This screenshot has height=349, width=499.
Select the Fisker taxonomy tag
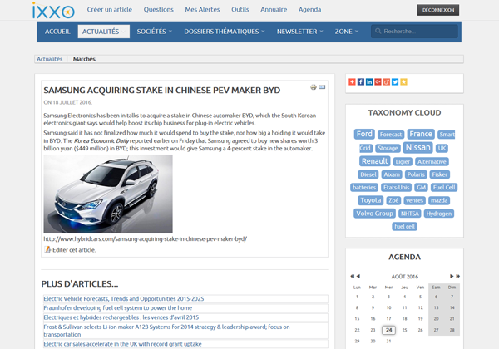click(x=439, y=174)
